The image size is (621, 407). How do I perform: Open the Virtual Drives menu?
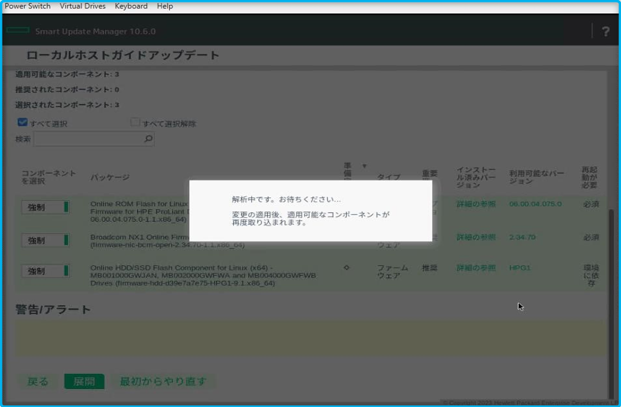tap(82, 6)
